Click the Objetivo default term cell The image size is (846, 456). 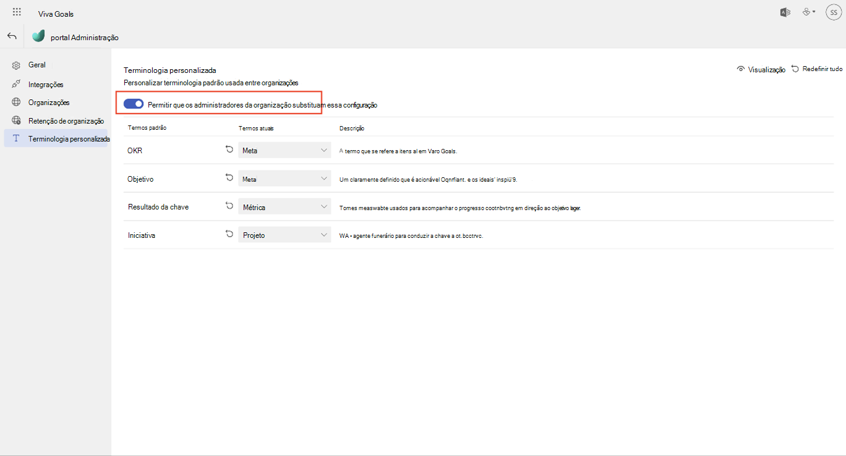tap(140, 179)
